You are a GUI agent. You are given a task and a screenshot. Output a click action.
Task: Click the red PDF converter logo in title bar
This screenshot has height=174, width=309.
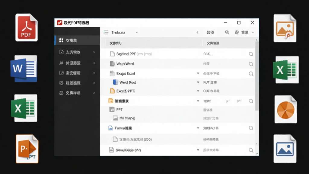point(59,23)
